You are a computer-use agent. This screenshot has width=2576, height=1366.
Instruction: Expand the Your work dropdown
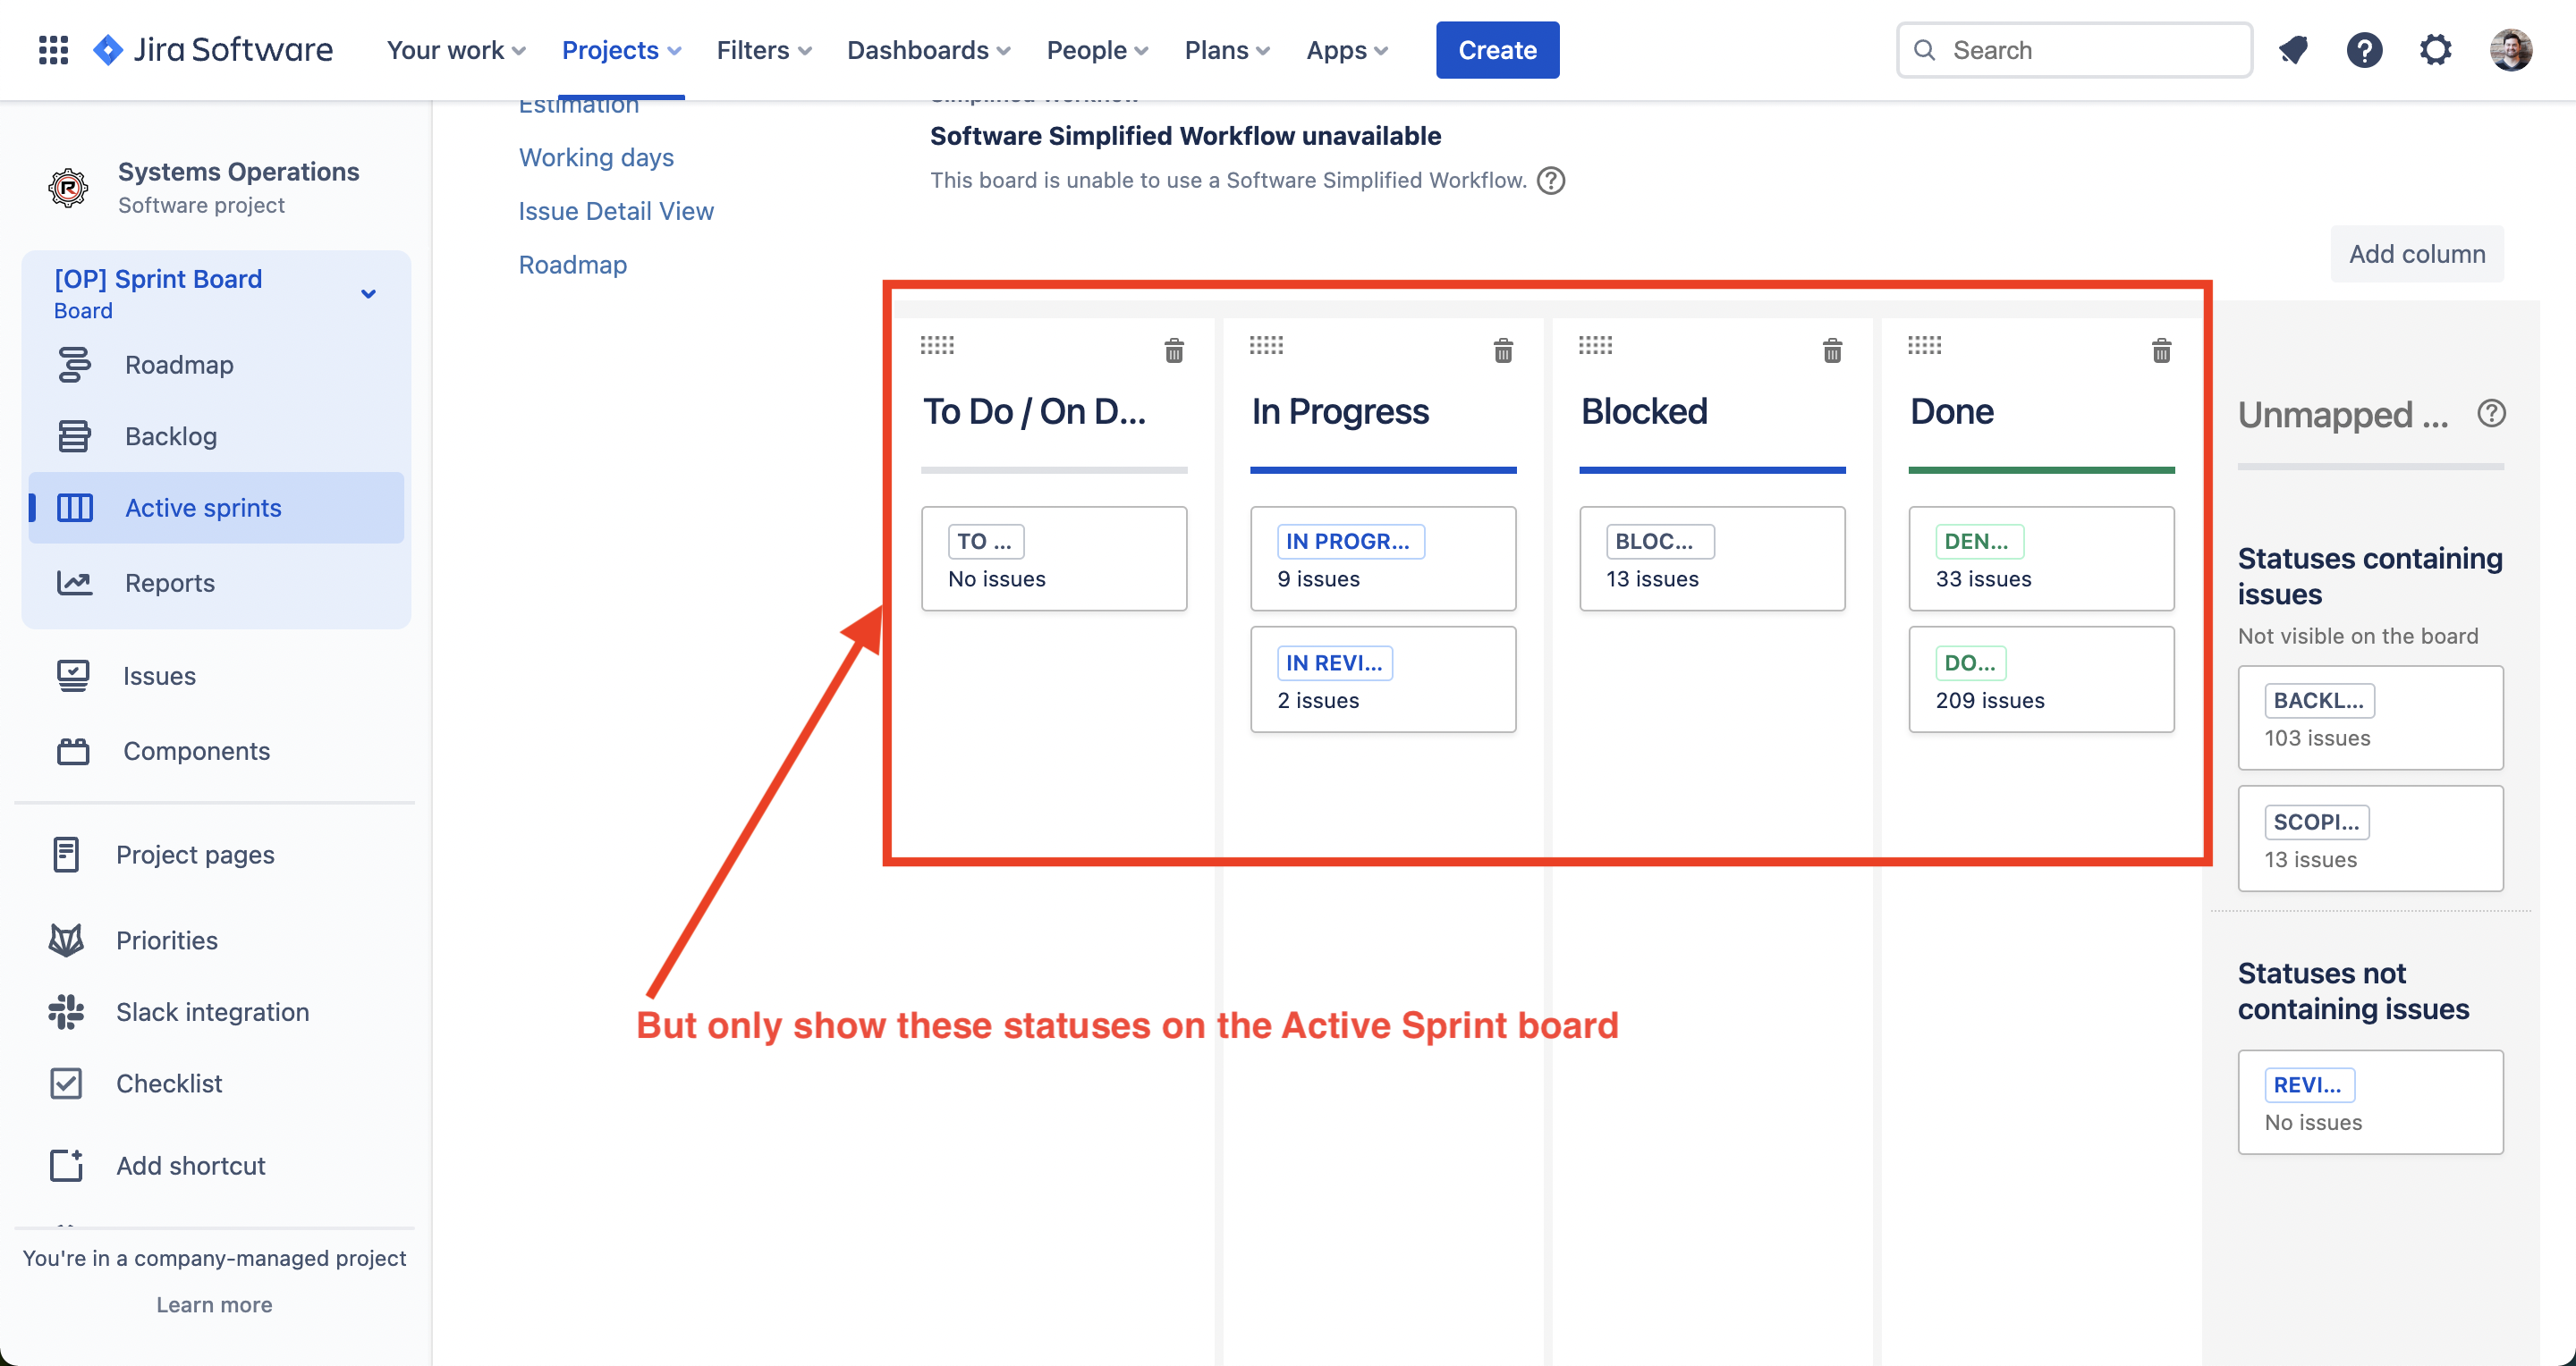coord(456,50)
